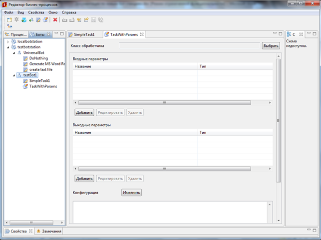
Task: Click the globe icon in the toolbar
Action: 23,20
